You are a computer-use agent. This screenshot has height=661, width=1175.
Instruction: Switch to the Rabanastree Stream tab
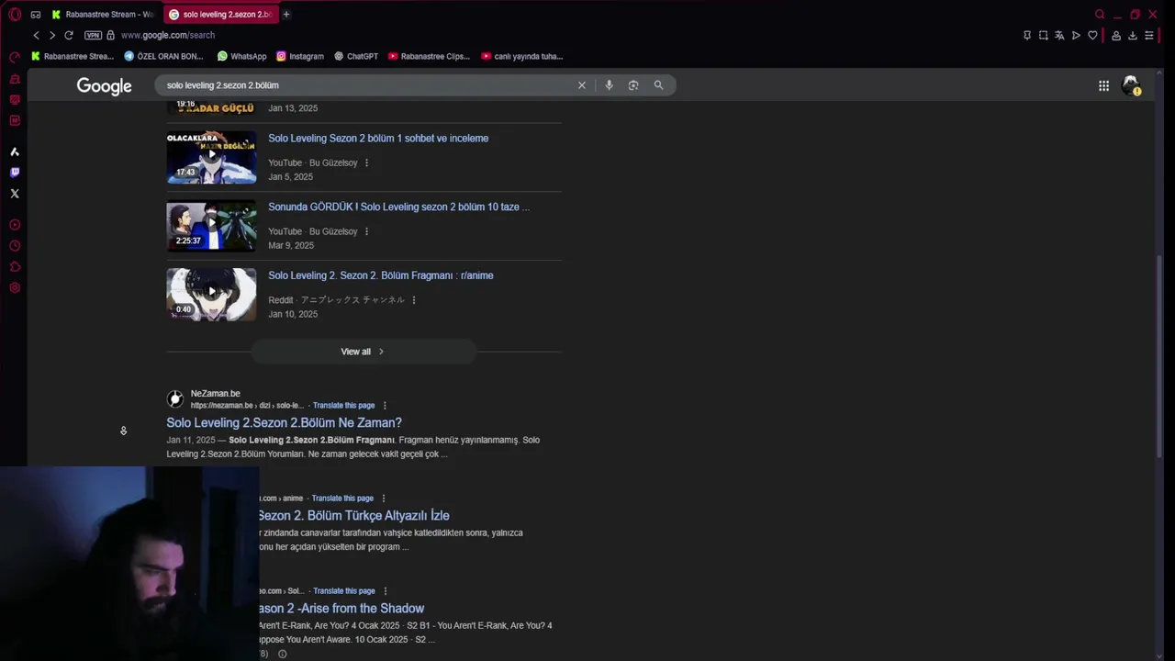(x=102, y=14)
